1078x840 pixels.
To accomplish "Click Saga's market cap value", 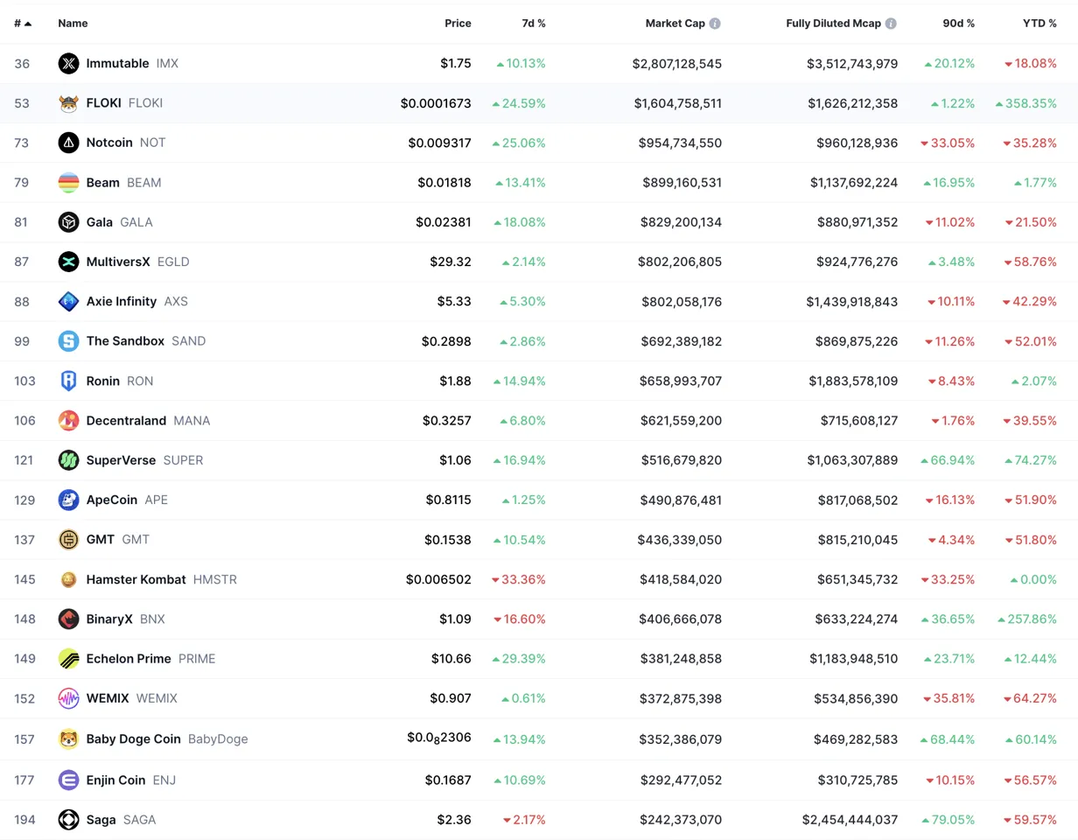I will pyautogui.click(x=676, y=820).
